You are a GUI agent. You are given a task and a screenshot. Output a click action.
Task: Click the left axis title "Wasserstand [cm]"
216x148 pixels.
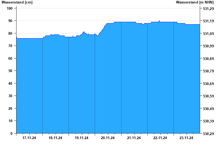17,2
